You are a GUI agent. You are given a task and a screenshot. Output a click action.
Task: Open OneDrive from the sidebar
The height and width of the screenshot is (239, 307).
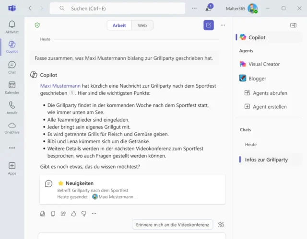(x=12, y=127)
